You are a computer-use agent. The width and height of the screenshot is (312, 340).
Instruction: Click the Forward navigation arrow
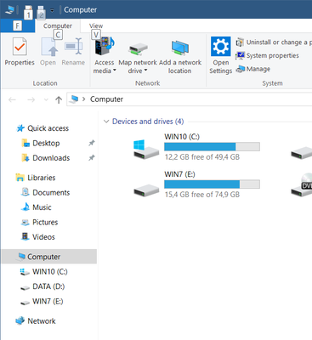pyautogui.click(x=31, y=99)
